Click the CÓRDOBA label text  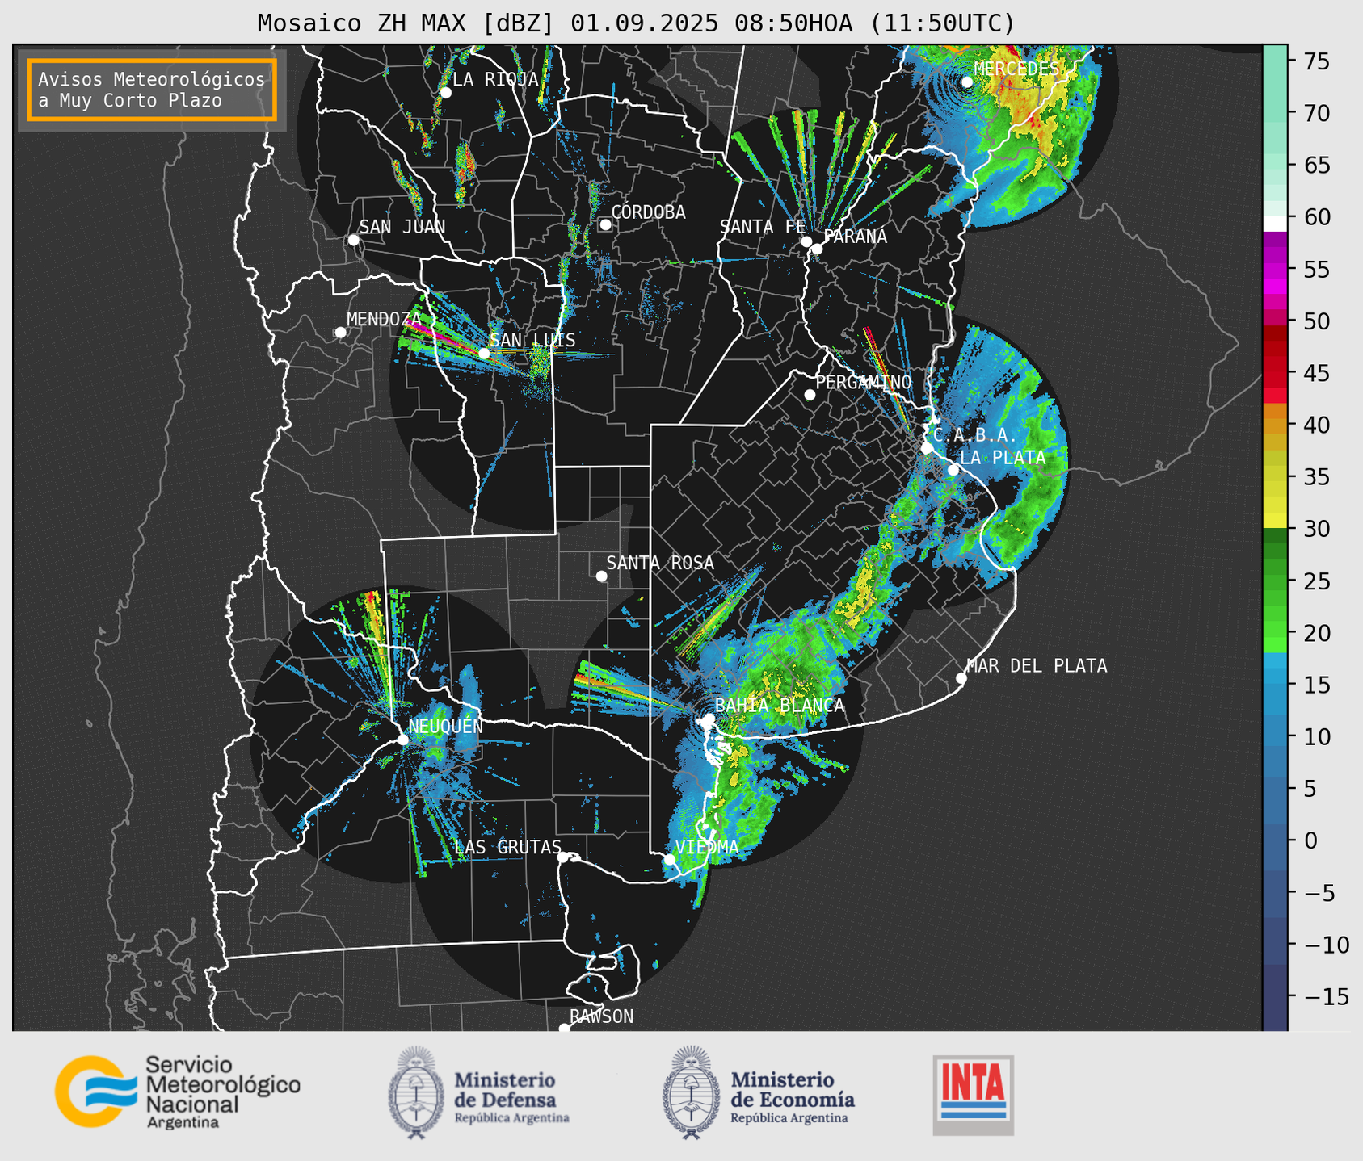click(648, 212)
